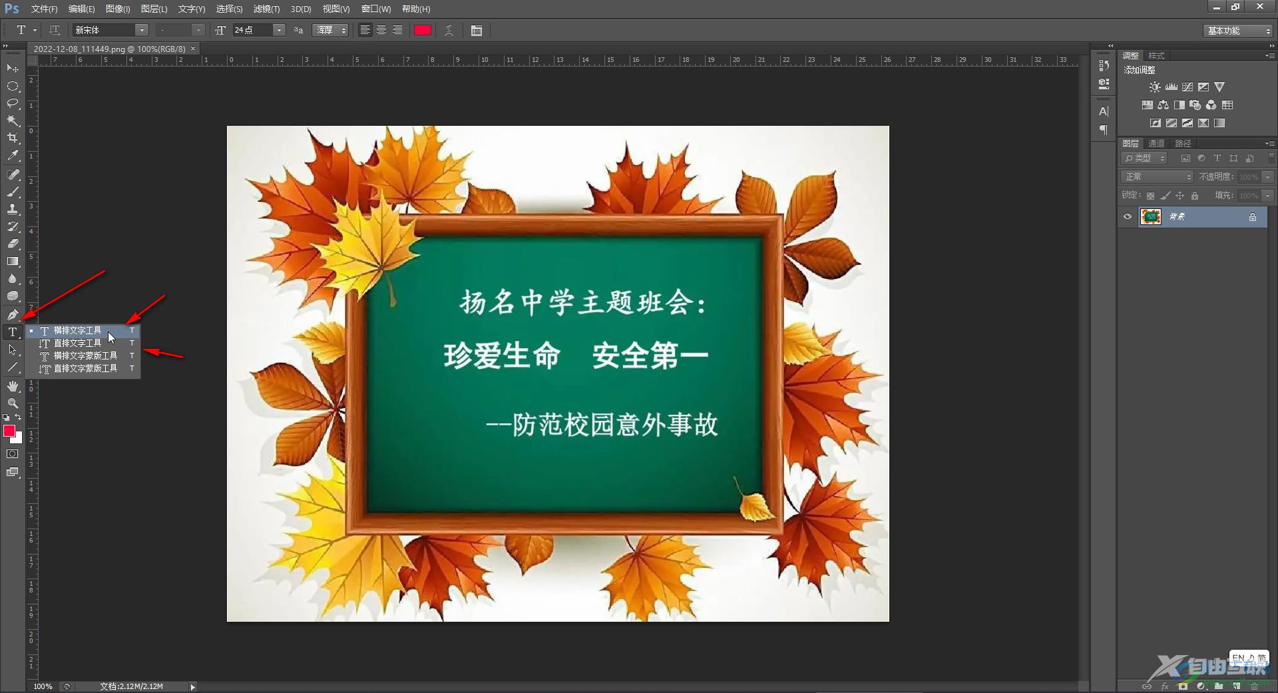The width and height of the screenshot is (1278, 693).
Task: Select the Path Selection tool
Action: [x=13, y=349]
